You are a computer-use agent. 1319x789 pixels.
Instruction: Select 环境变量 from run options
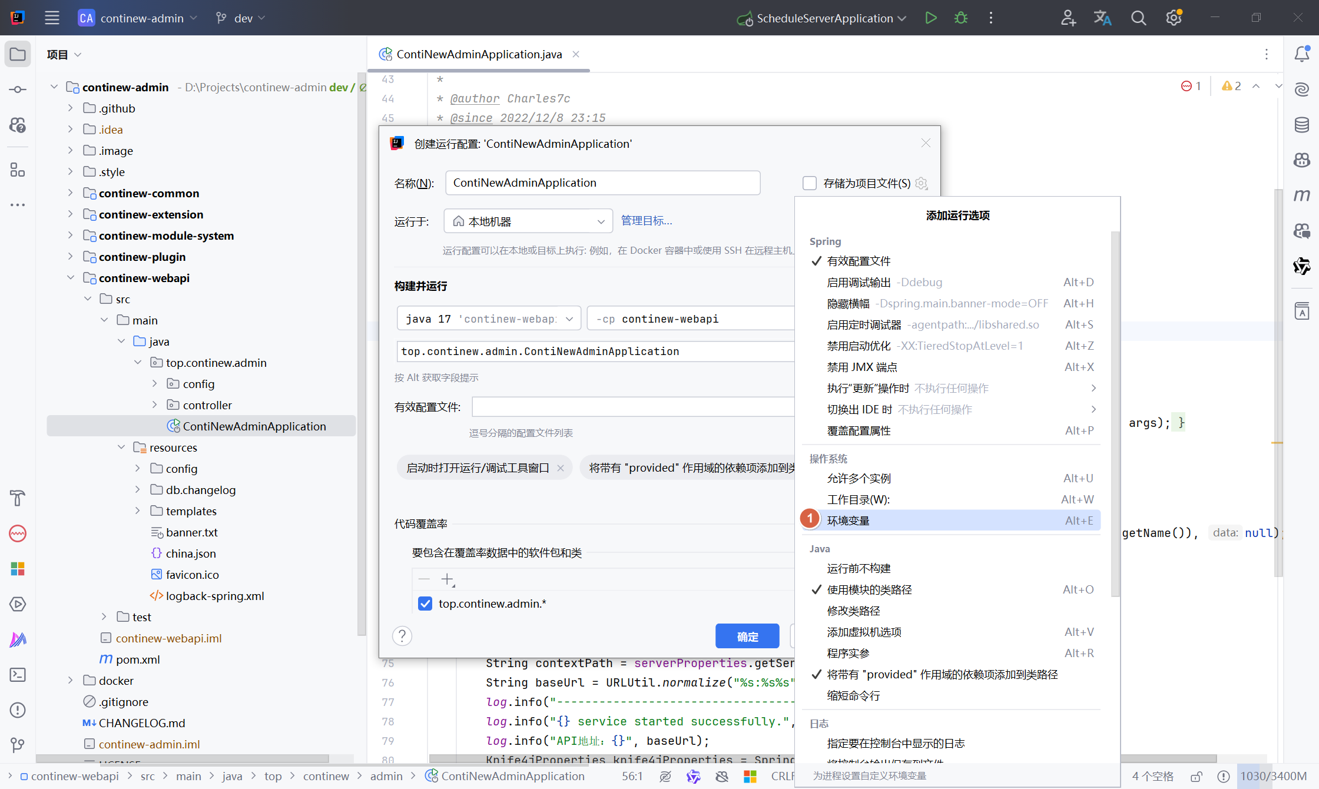click(x=951, y=521)
